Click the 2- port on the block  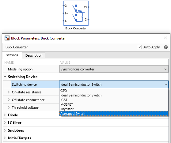[89, 19]
